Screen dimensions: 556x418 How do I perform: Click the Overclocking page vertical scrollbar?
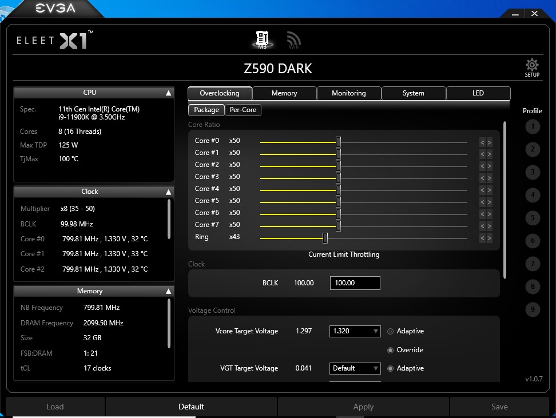(505, 200)
